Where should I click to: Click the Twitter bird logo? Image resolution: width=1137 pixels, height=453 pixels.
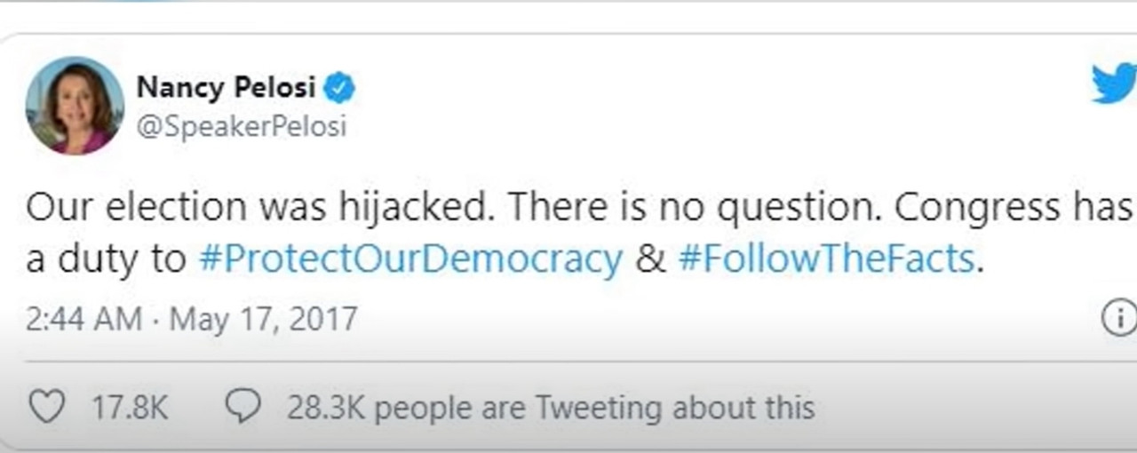1114,84
